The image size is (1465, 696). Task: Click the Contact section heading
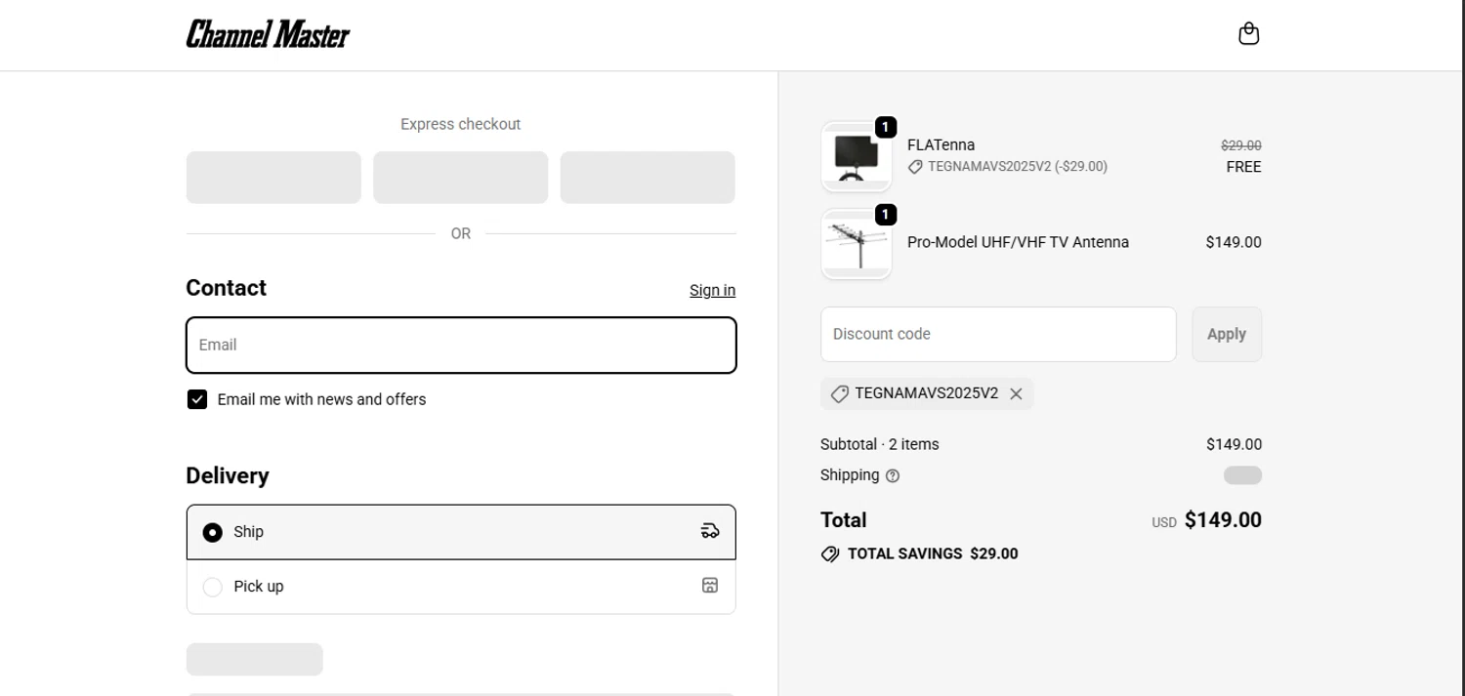pos(226,288)
